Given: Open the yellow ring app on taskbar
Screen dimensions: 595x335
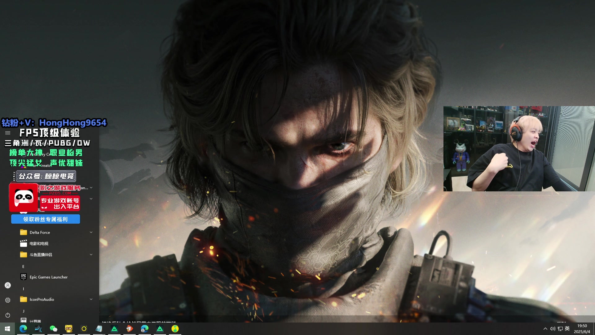Looking at the screenshot, I should click(84, 328).
